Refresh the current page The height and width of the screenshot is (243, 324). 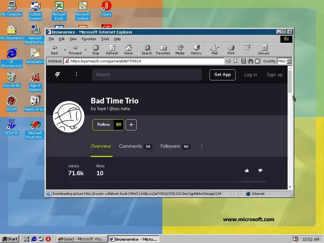coord(112,50)
